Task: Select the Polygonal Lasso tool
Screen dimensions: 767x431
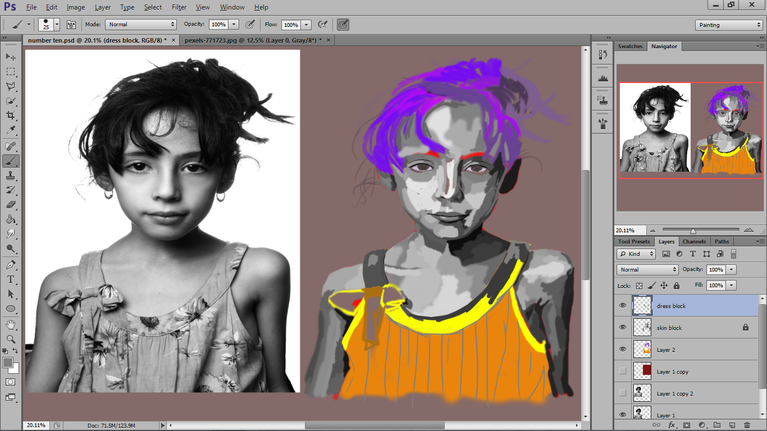Action: click(x=11, y=86)
